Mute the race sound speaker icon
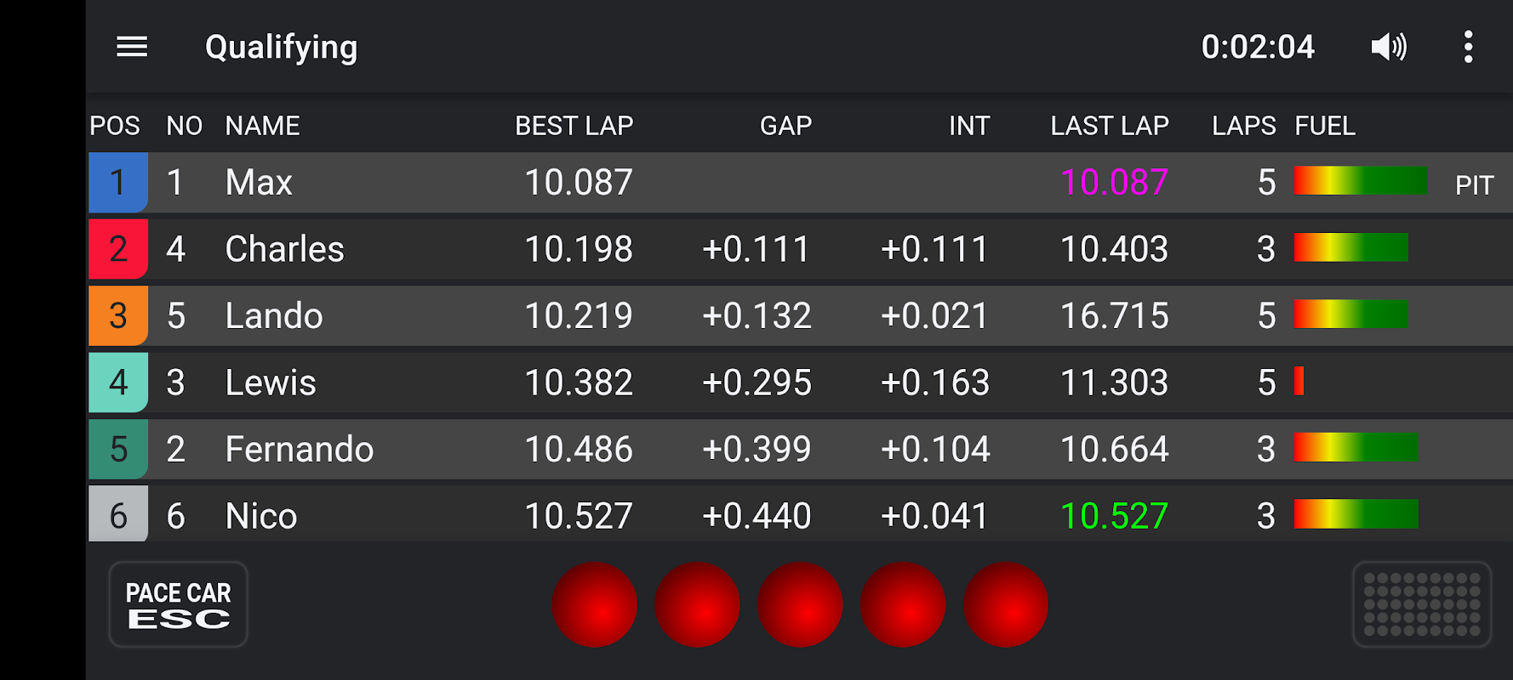 (1389, 47)
